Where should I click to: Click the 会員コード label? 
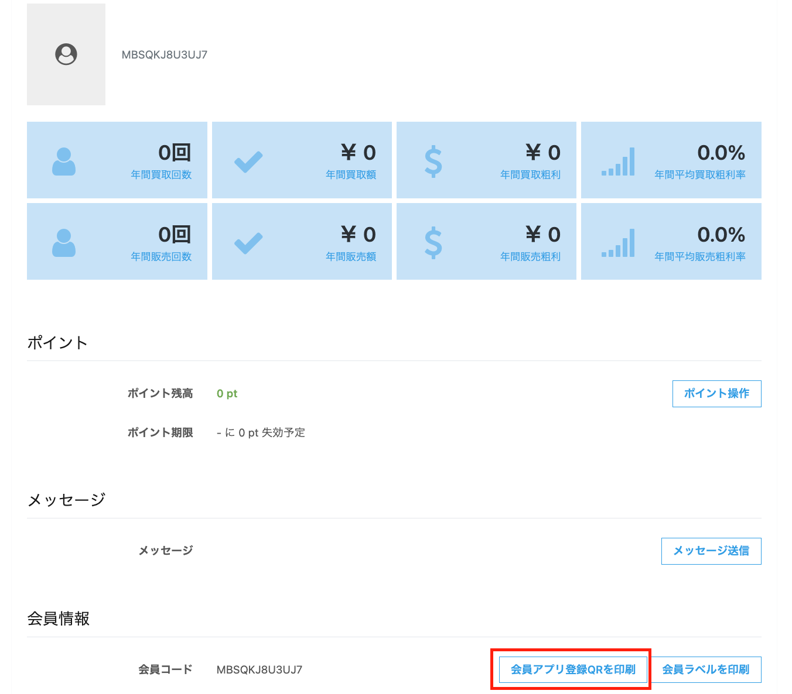click(166, 669)
